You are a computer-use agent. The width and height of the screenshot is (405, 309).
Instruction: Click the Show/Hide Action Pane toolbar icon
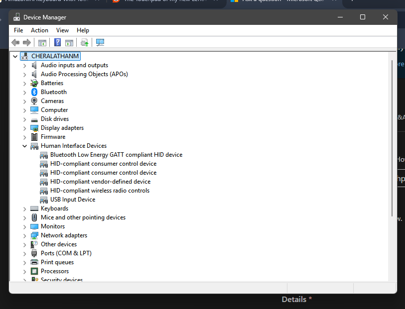click(69, 43)
